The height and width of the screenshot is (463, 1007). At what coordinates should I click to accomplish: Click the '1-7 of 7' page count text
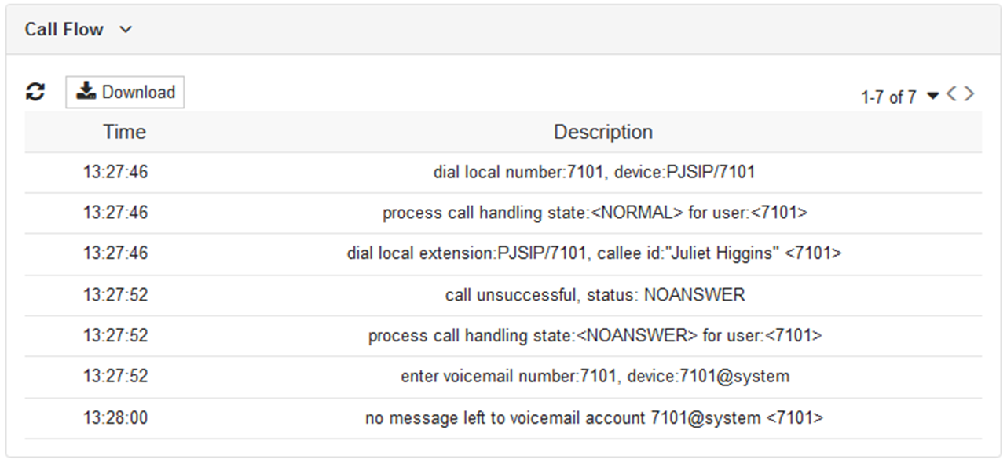[x=888, y=97]
